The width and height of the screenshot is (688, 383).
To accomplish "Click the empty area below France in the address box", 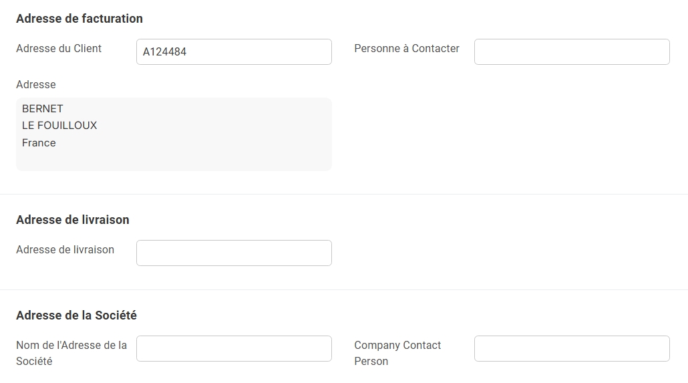I will coord(174,160).
